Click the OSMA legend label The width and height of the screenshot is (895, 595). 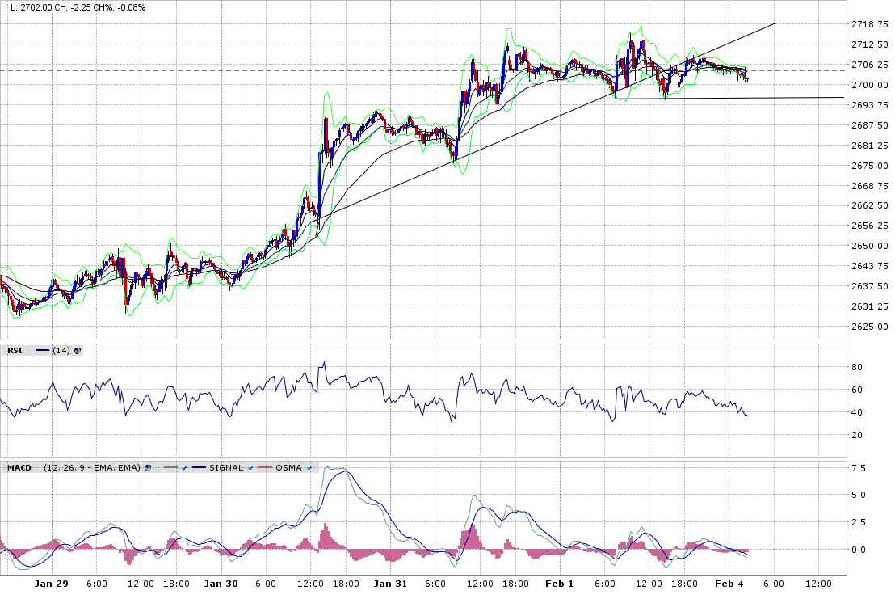pos(288,467)
